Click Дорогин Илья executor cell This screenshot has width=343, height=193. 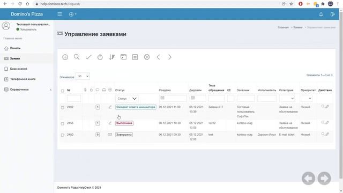[x=267, y=135]
